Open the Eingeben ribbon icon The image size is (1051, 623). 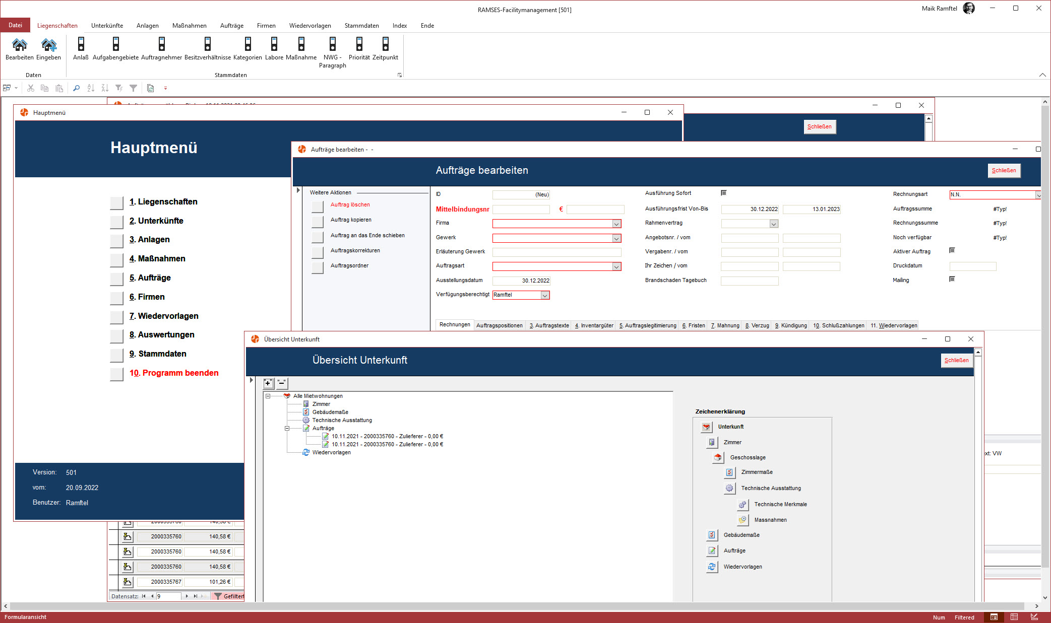point(48,49)
